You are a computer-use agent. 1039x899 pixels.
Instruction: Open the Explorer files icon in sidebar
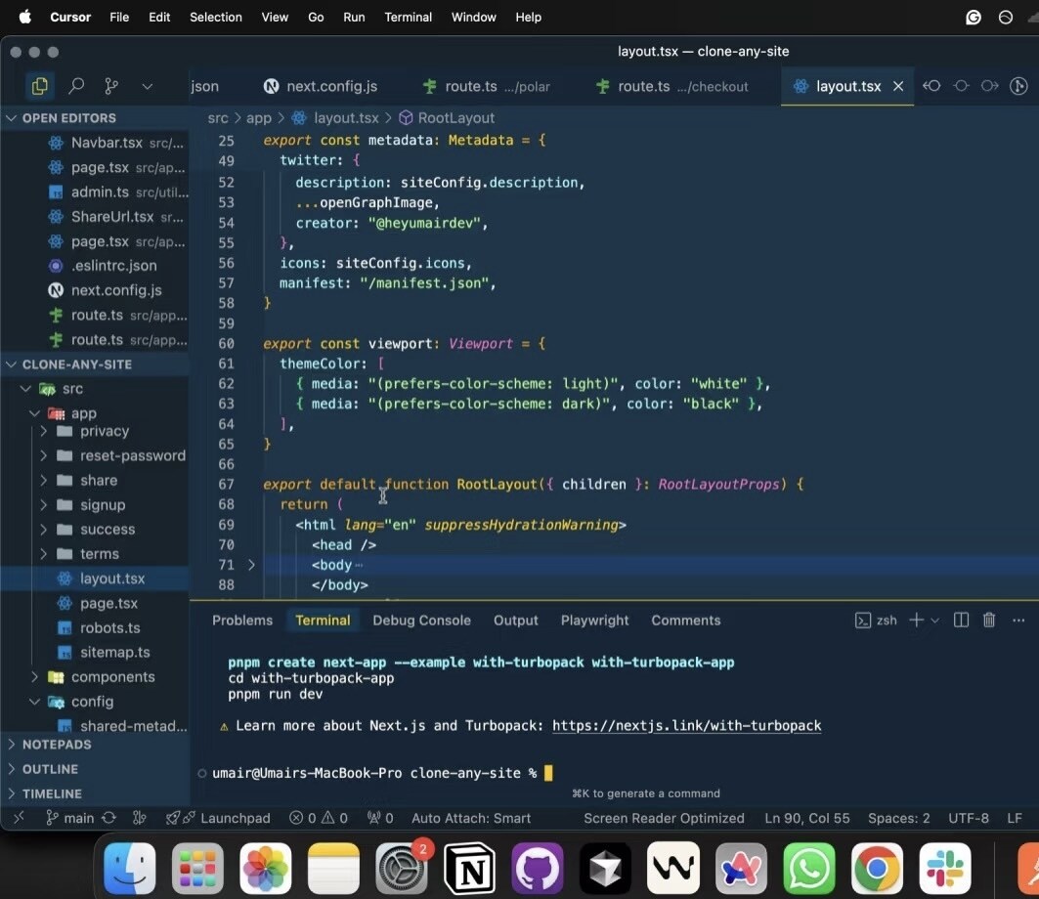point(40,86)
